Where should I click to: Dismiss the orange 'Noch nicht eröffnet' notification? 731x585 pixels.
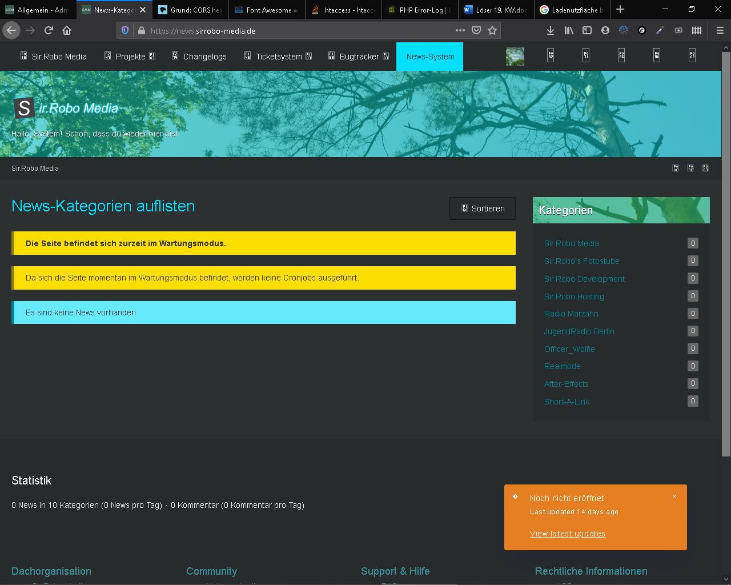click(x=674, y=496)
